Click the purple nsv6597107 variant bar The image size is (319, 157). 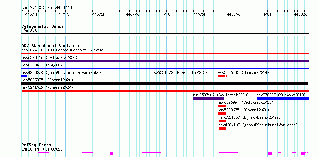coord(209,98)
